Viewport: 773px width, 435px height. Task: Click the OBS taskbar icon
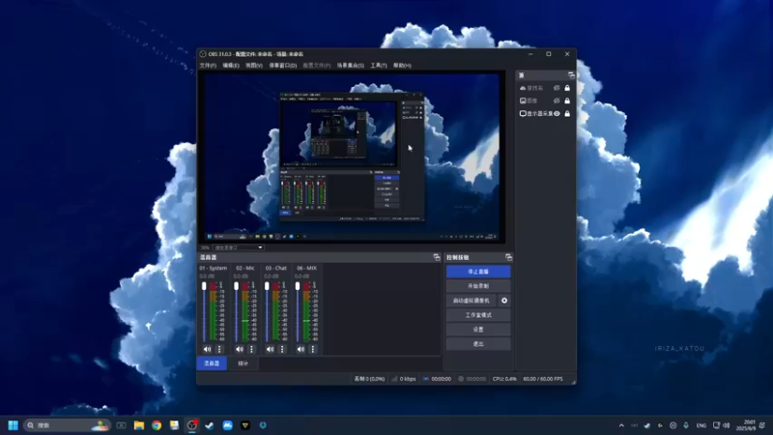coord(191,425)
